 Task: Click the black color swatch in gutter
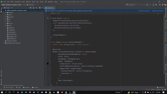[x=48, y=64]
